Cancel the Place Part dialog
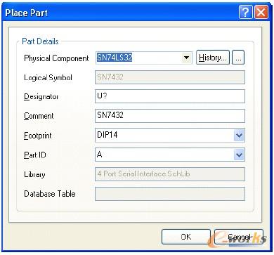Screen dimensions: 274x255 [239, 237]
